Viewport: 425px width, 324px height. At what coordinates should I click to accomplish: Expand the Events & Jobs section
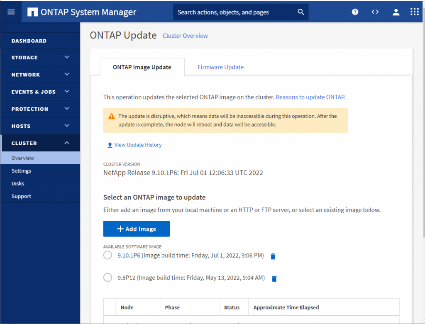[x=40, y=92]
